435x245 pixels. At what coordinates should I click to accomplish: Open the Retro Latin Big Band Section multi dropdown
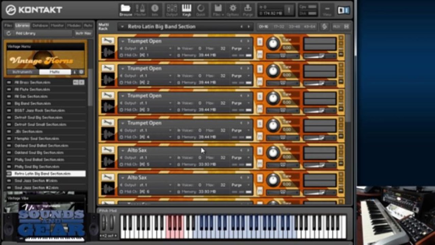click(122, 27)
